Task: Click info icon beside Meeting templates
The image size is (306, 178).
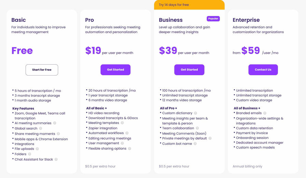Action: [122, 123]
